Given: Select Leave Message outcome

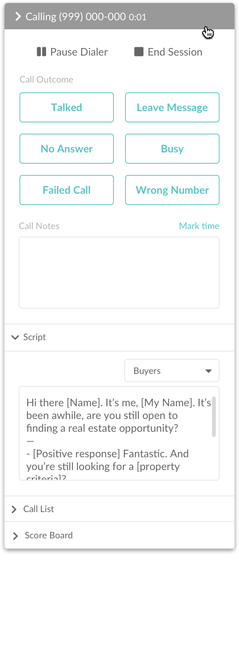Looking at the screenshot, I should [172, 107].
